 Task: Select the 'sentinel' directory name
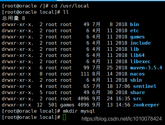[145, 86]
